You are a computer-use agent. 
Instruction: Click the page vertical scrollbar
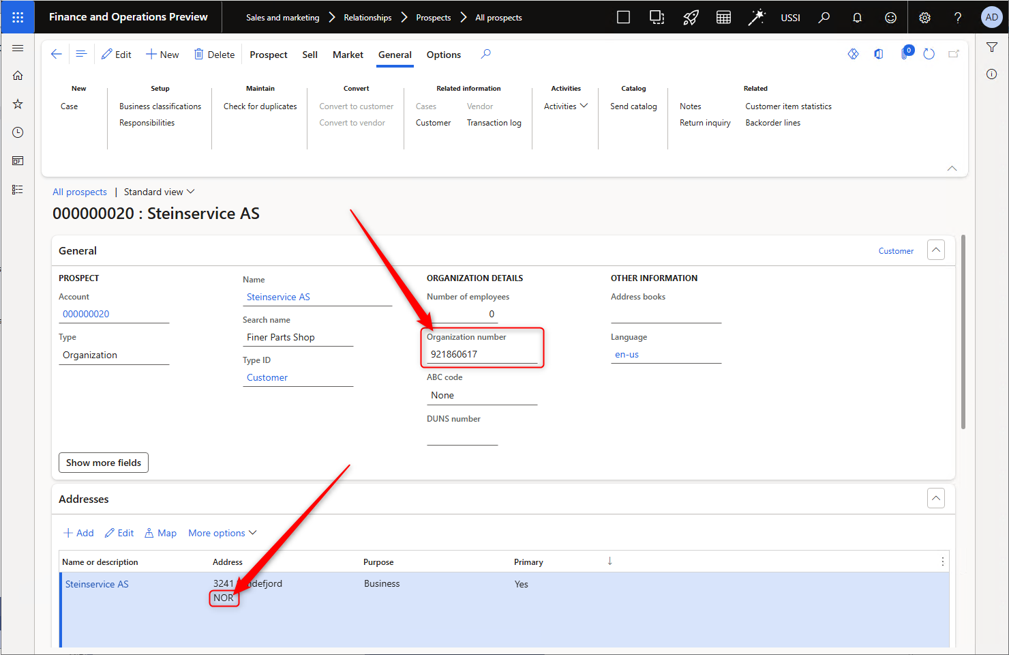[963, 332]
